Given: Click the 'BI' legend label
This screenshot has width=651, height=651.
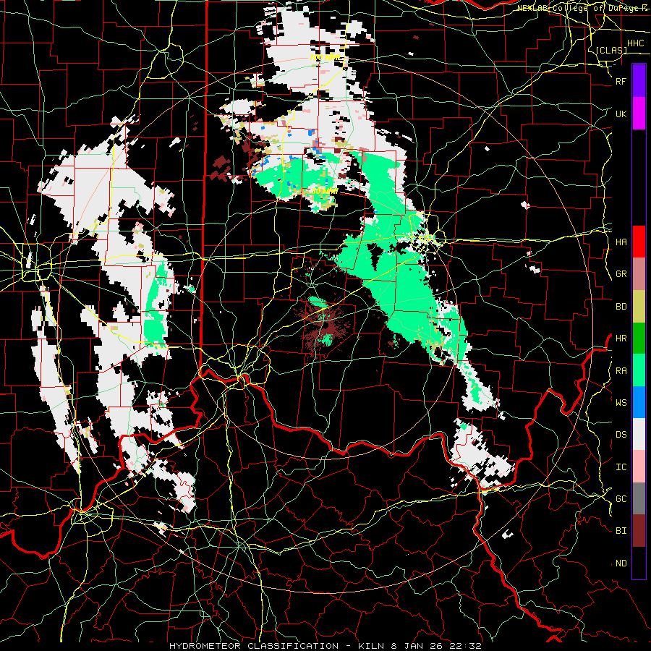Looking at the screenshot, I should (621, 531).
